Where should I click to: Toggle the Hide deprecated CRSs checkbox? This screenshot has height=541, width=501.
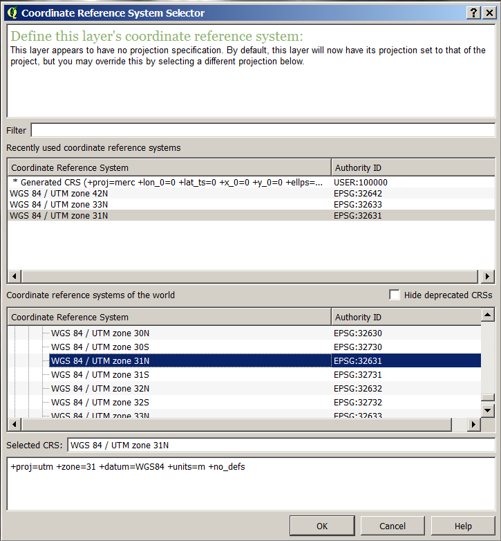pos(395,295)
